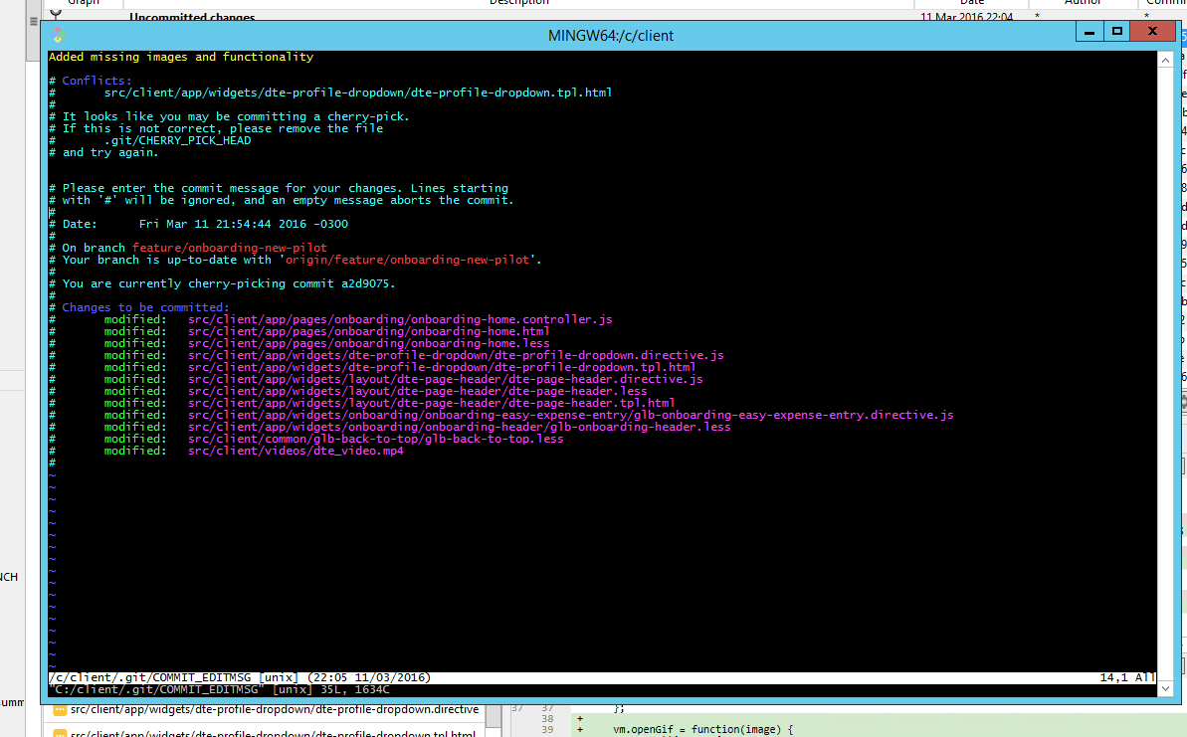Viewport: 1187px width, 737px height.
Task: Click the Date line 'Fri Mar 11 21:54:44 2016'
Action: [198, 224]
